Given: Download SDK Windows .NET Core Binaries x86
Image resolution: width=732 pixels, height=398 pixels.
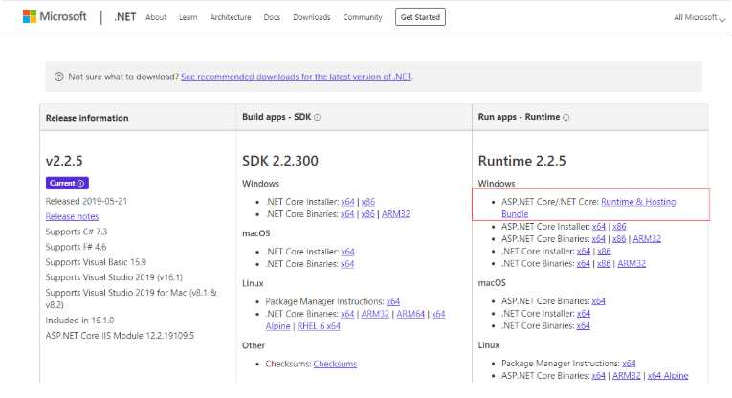Looking at the screenshot, I should [x=367, y=213].
